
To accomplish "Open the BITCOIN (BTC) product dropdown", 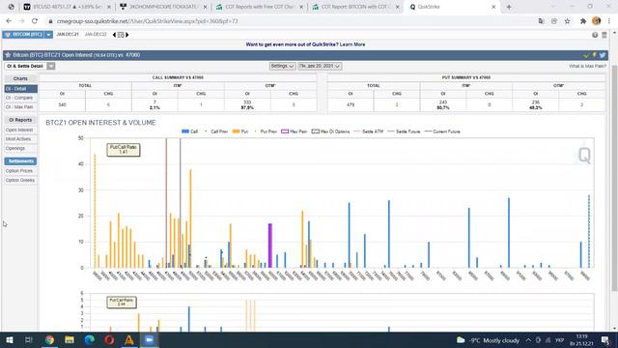I will (48, 35).
